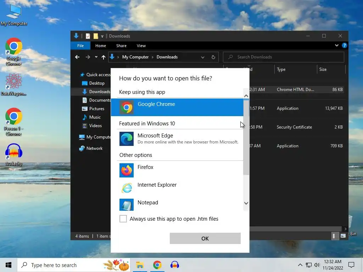This screenshot has width=363, height=272.
Task: Open Desktop in the navigation pane
Action: point(94,83)
